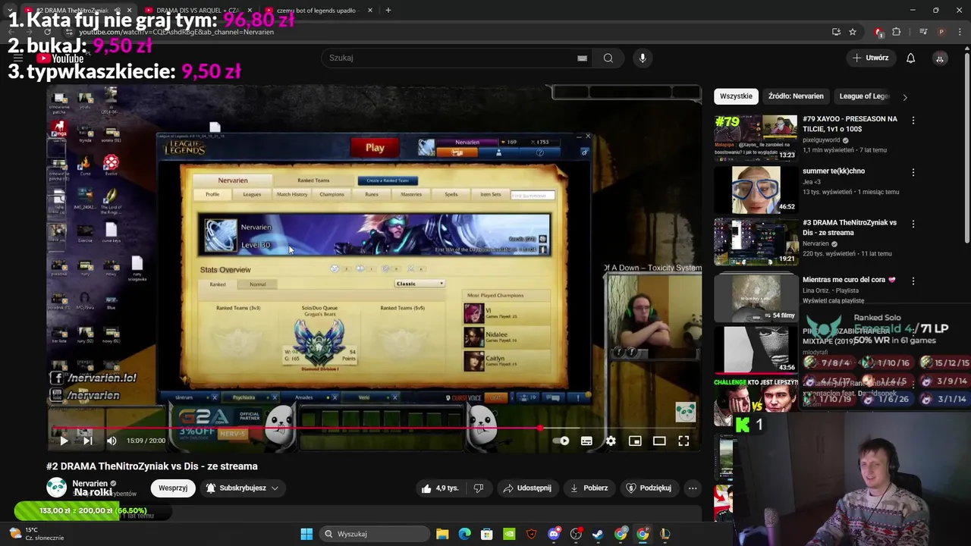This screenshot has width=971, height=546.
Task: Open more actions menu below video
Action: pyautogui.click(x=693, y=488)
